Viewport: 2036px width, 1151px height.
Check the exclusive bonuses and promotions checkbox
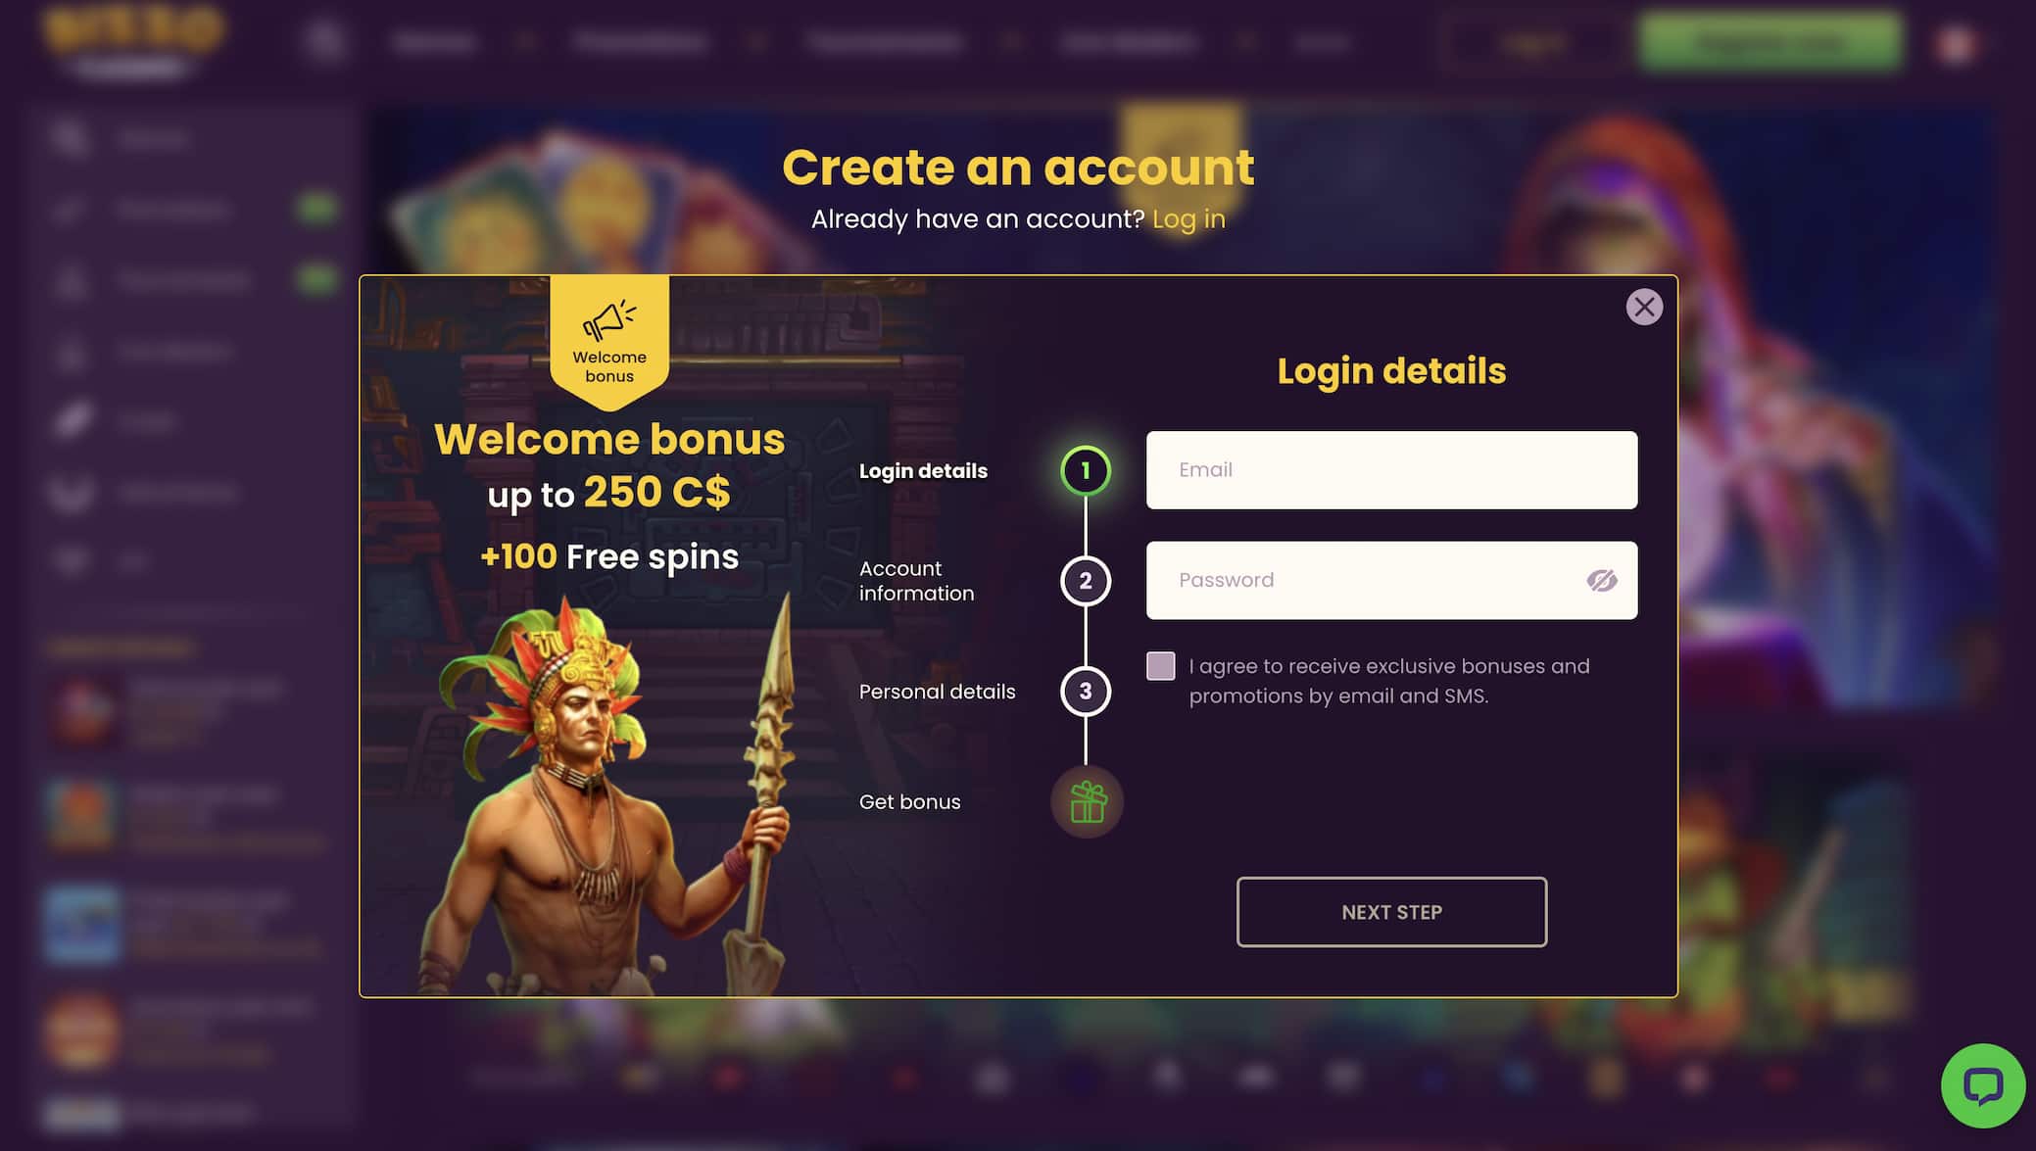point(1161,666)
